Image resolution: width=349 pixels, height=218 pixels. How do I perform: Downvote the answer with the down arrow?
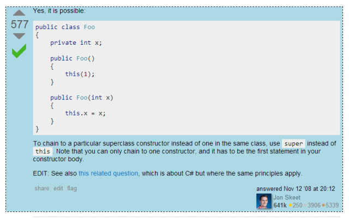19,36
